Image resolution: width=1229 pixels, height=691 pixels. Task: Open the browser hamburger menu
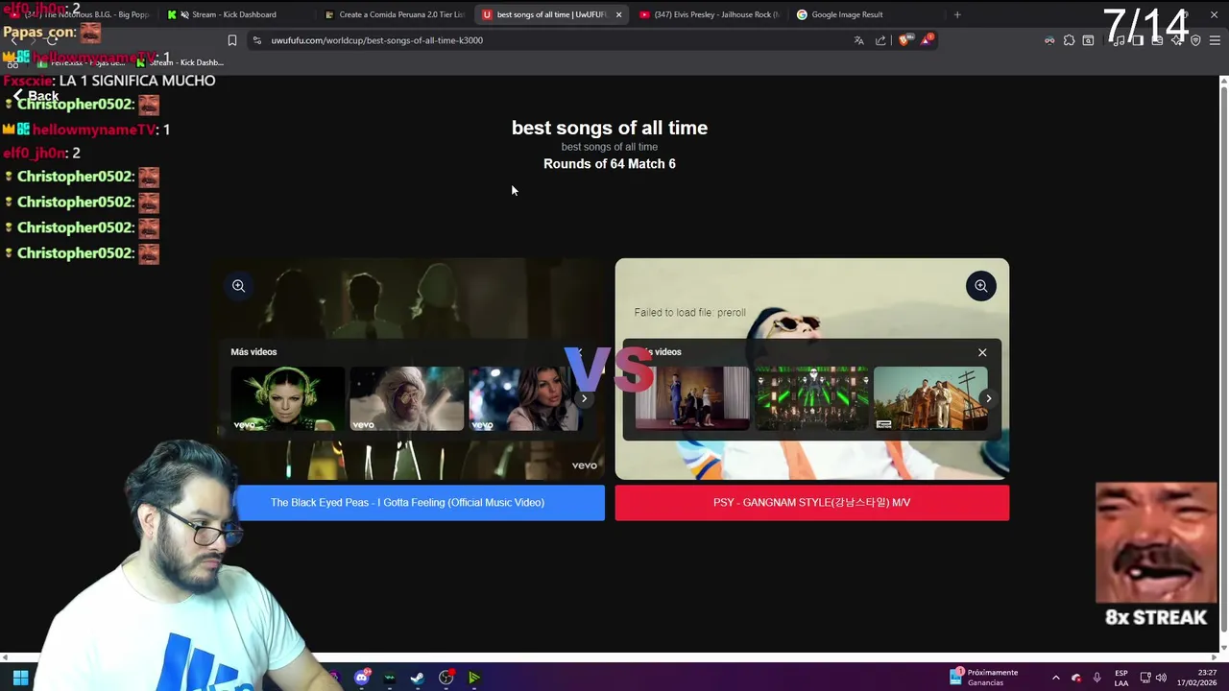click(x=1215, y=40)
